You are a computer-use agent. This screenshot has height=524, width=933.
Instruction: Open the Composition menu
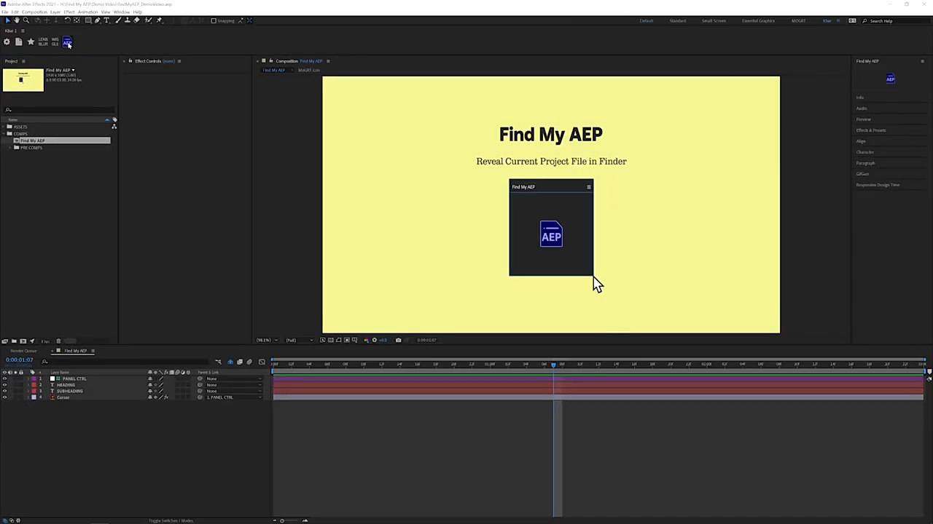coord(34,12)
